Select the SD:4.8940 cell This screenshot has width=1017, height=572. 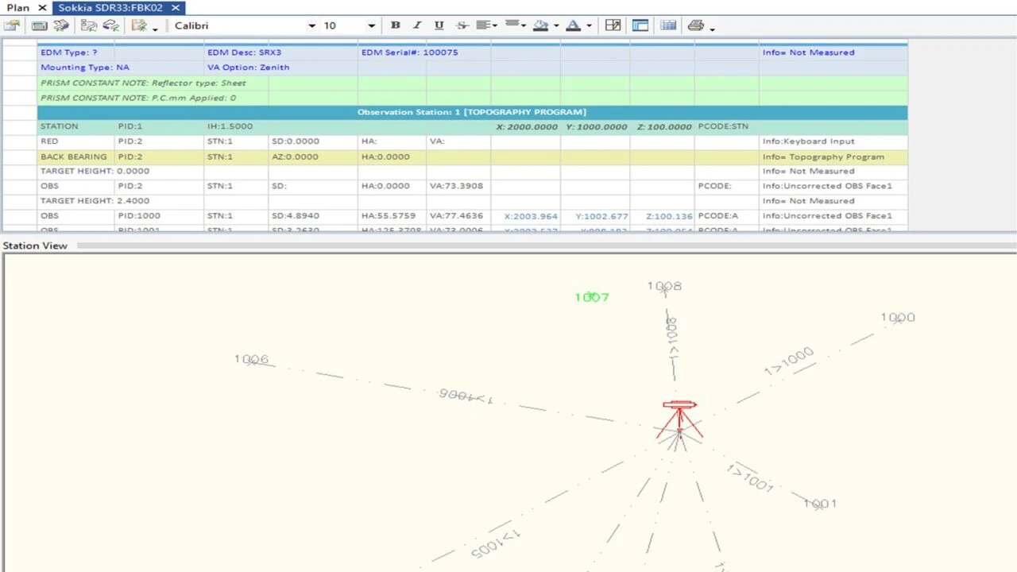313,216
